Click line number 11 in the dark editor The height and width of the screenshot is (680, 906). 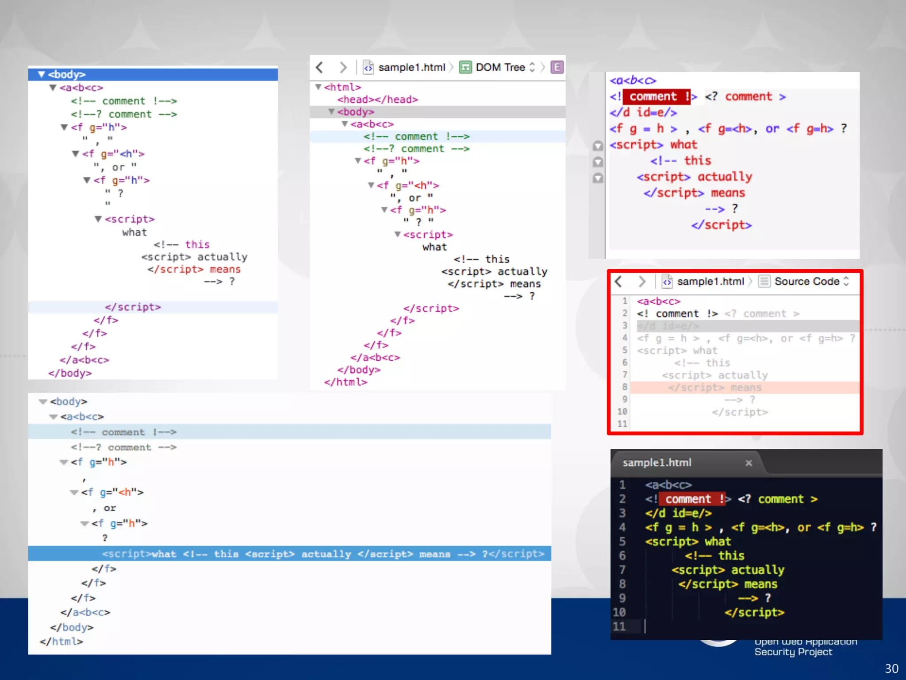coord(619,626)
